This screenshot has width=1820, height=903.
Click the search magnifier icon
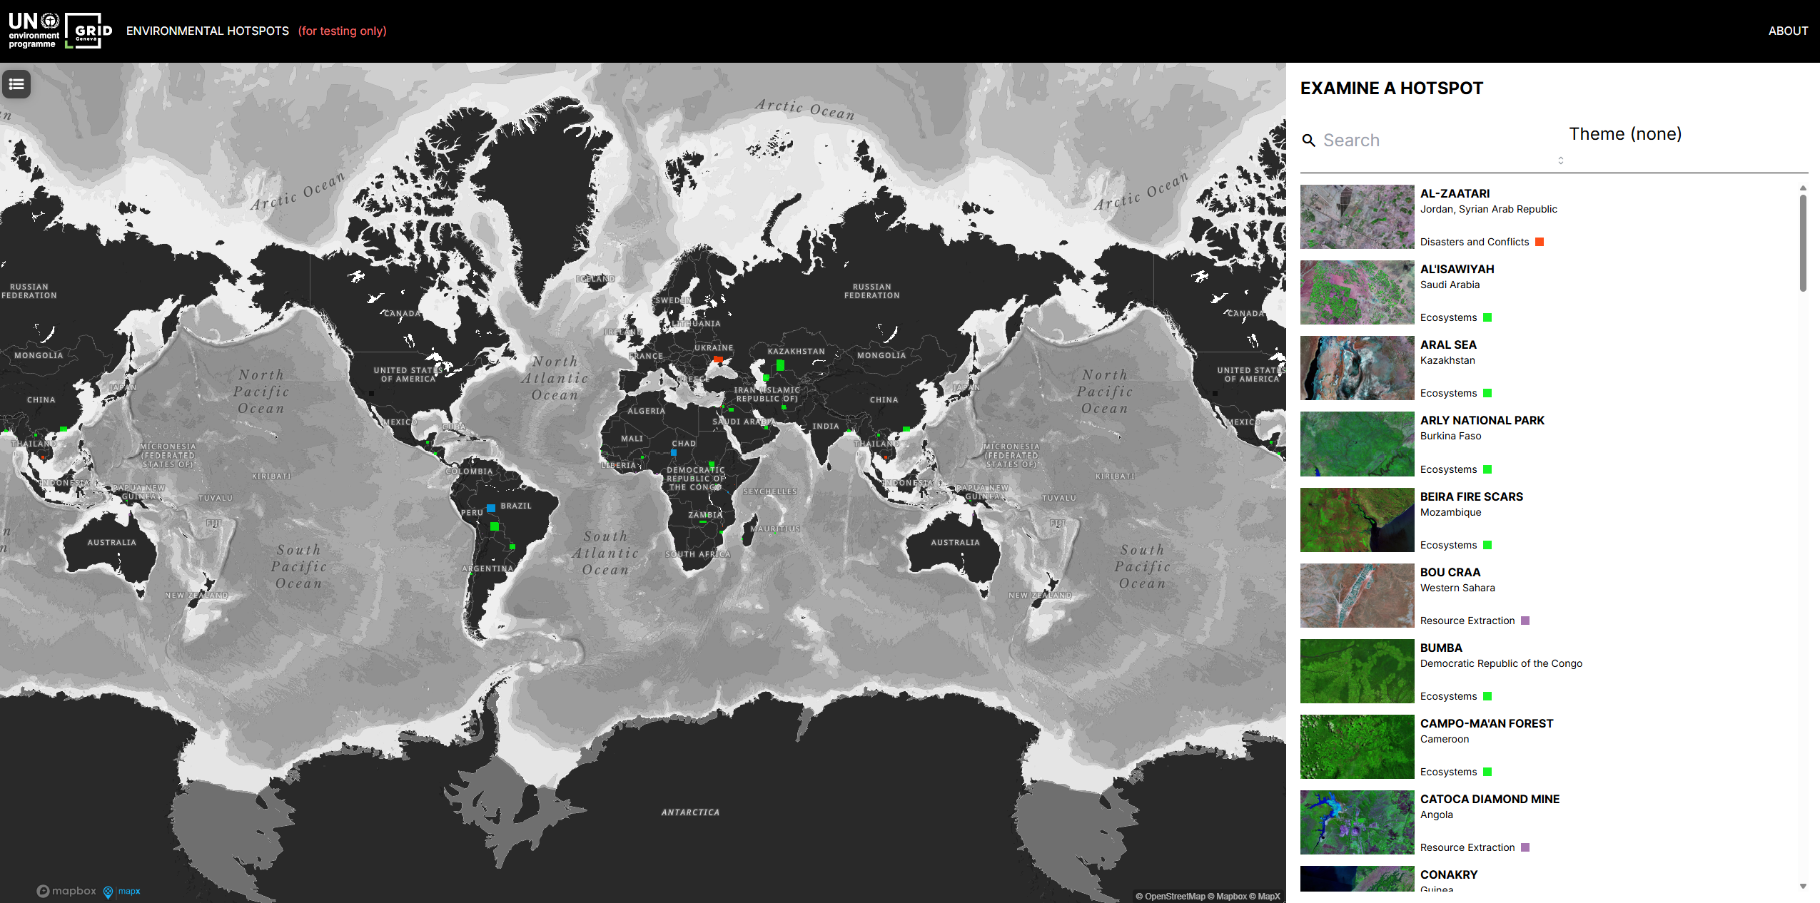pos(1310,140)
